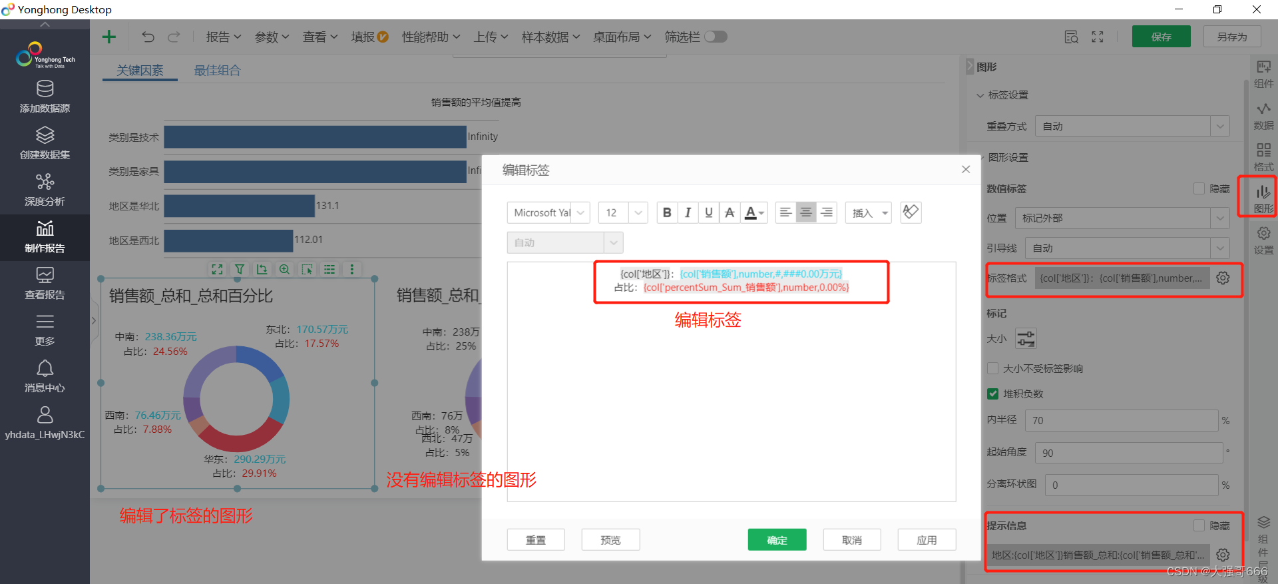The height and width of the screenshot is (584, 1278).
Task: Click the 应用 button
Action: tap(927, 539)
